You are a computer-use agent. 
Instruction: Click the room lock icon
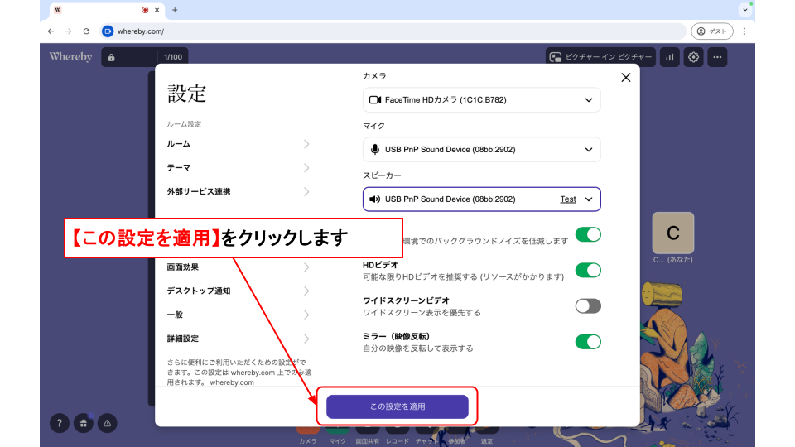click(111, 57)
